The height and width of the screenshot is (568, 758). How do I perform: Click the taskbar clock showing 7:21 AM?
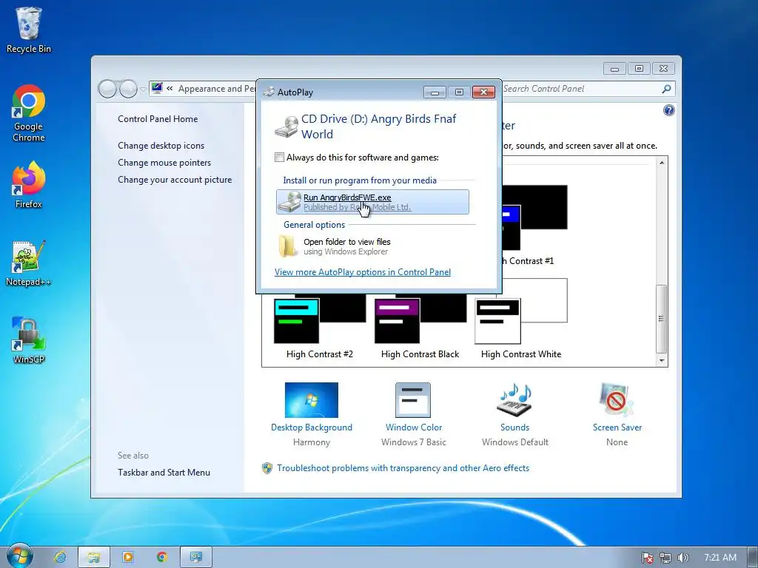tap(720, 558)
